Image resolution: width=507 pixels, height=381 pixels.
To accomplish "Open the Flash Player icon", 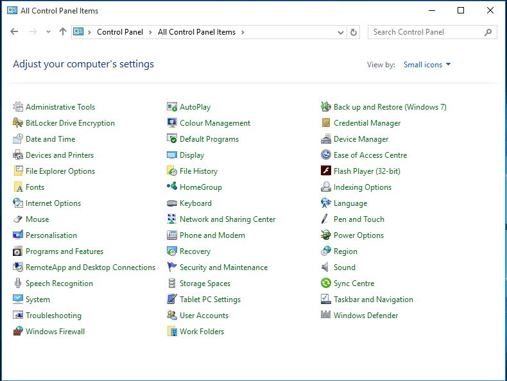I will point(325,171).
